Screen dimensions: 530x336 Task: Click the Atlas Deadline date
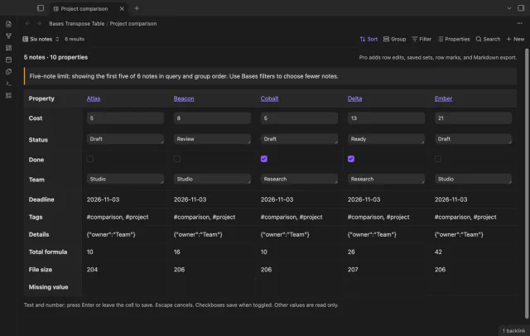tap(103, 199)
